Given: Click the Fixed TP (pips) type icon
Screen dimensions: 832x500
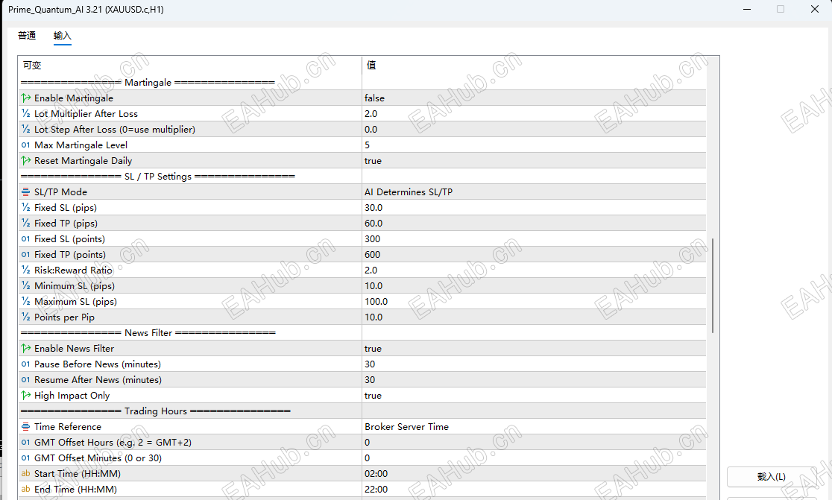Looking at the screenshot, I should [25, 224].
